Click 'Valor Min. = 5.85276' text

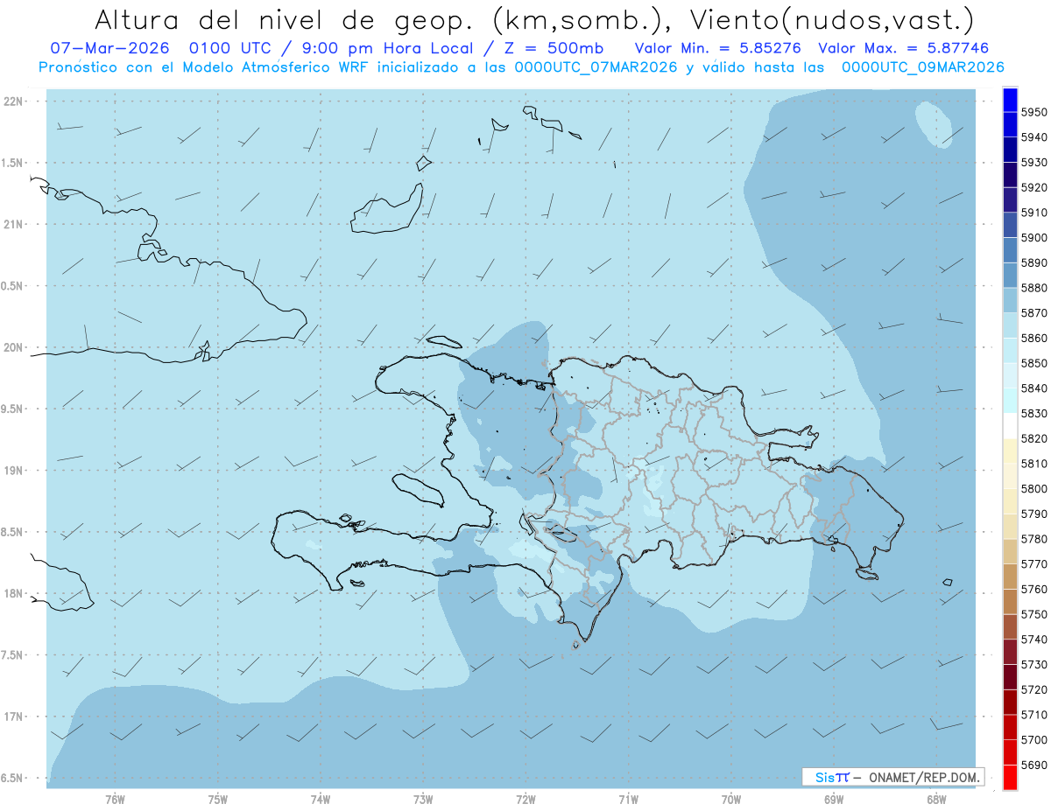[718, 48]
